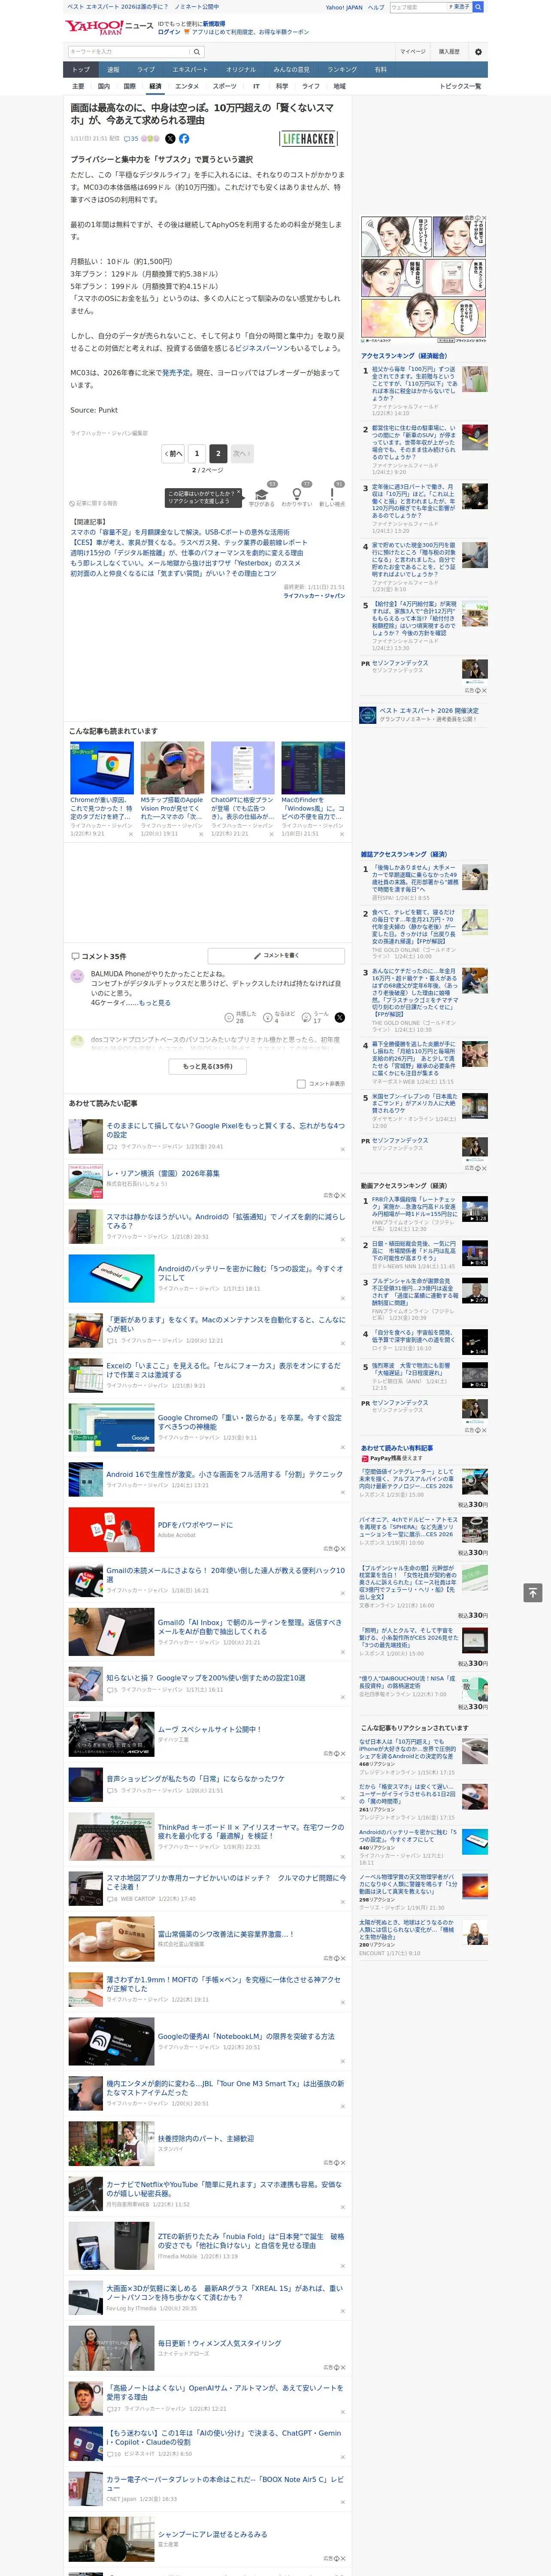Viewport: 551px width, 2576px height.
Task: Select the IT category tab
Action: [x=256, y=86]
